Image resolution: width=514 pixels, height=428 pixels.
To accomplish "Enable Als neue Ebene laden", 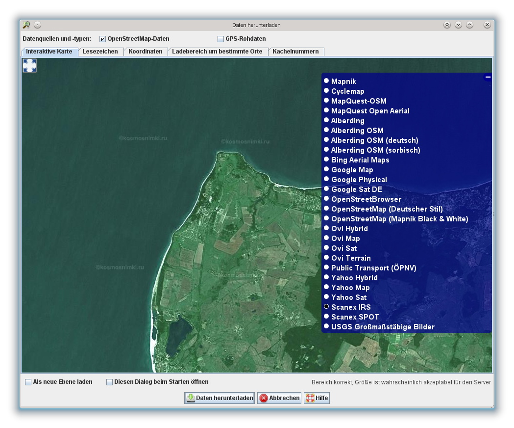I will pyautogui.click(x=28, y=382).
